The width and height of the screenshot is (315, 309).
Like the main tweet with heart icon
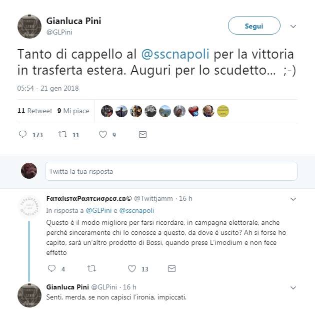103,134
